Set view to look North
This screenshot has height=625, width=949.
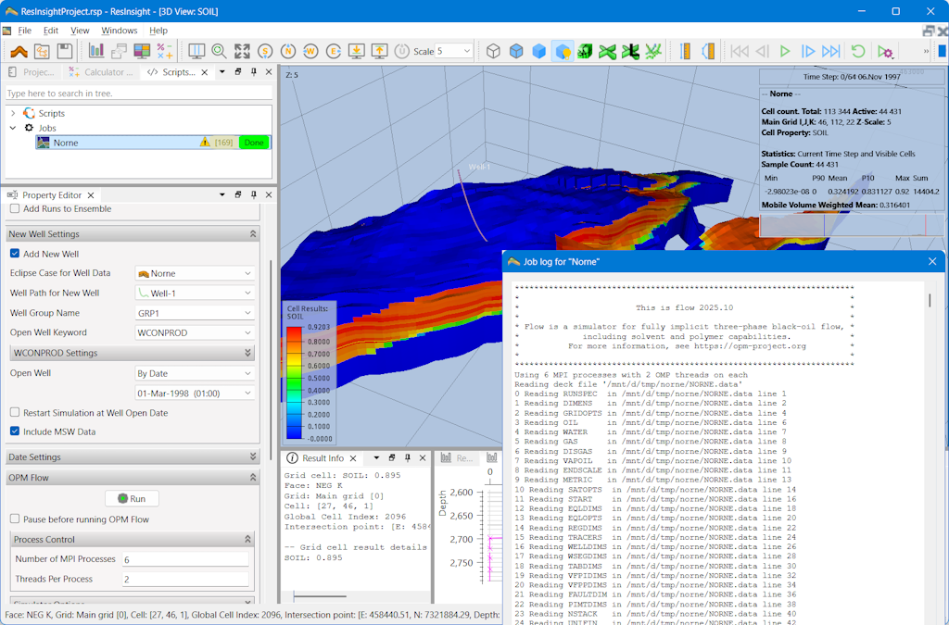click(x=287, y=51)
